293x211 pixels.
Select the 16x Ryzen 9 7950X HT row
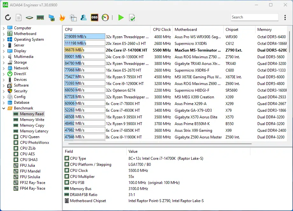pyautogui.click(x=176, y=77)
